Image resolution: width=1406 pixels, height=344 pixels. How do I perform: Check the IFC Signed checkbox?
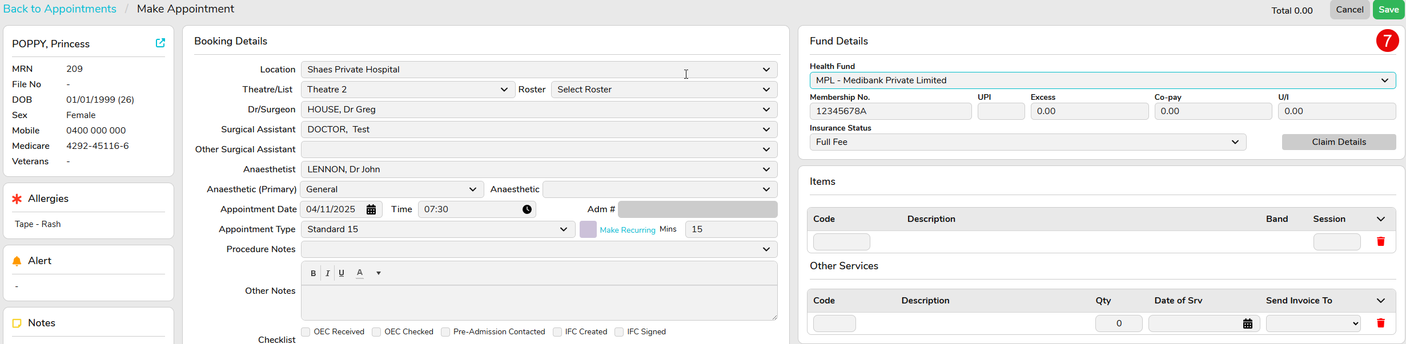pyautogui.click(x=619, y=332)
